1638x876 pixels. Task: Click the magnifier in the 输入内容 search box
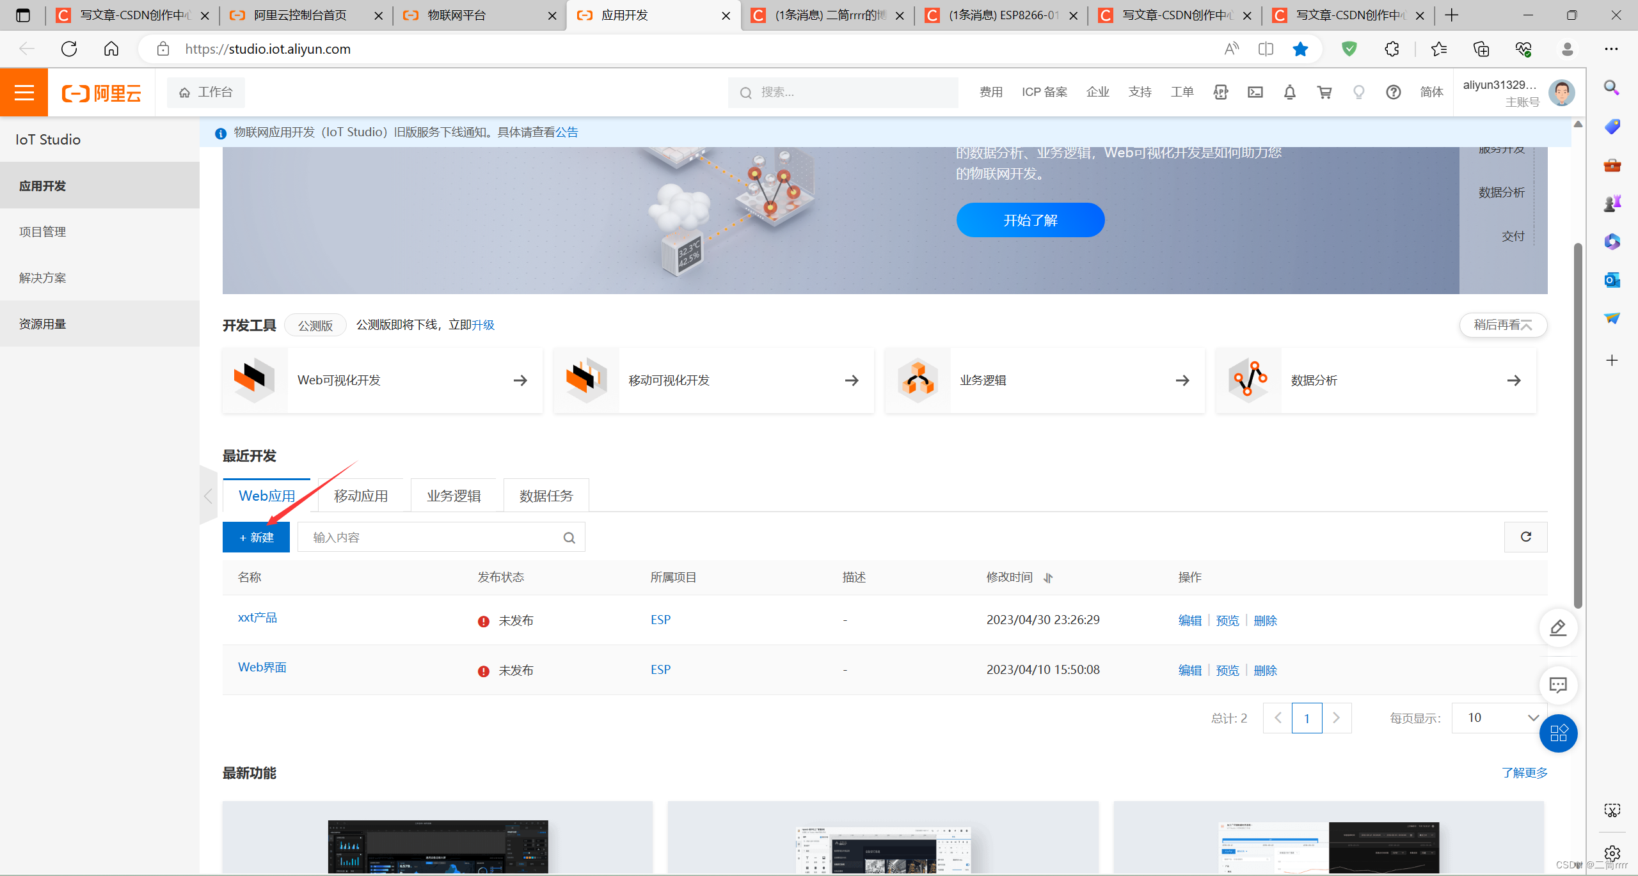point(569,537)
